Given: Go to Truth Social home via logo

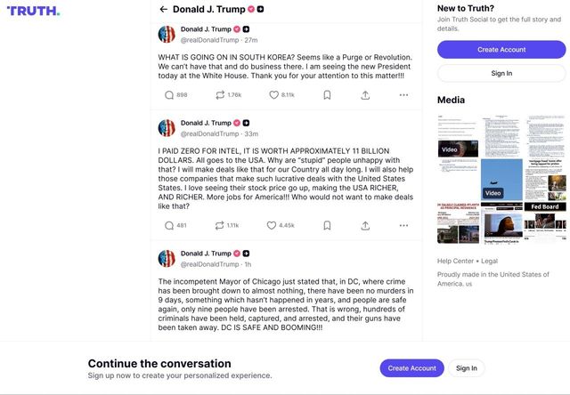Looking at the screenshot, I should pos(34,11).
